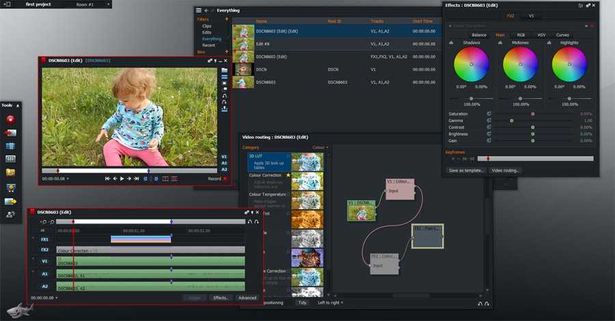Image resolution: width=615 pixels, height=321 pixels.
Task: Select the FX2 tab in Effects panel
Action: click(x=510, y=15)
